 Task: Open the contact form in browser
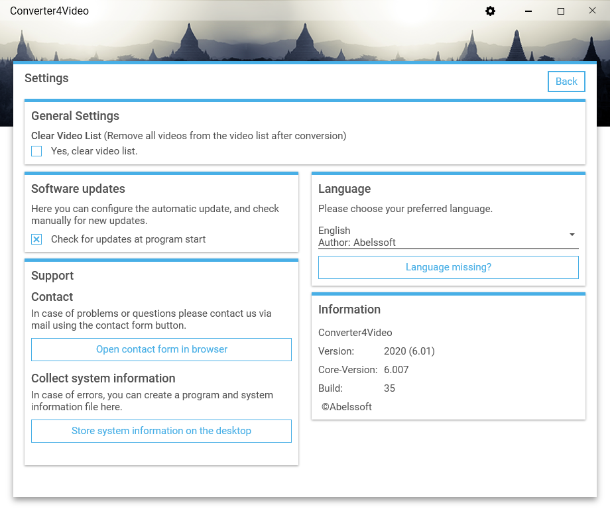click(x=161, y=349)
